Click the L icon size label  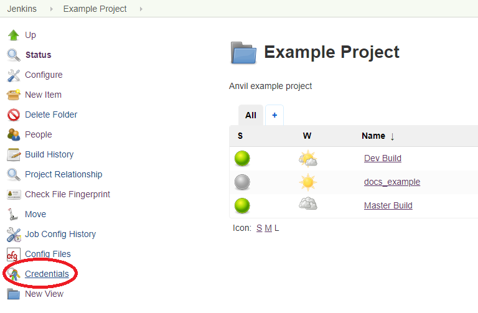276,228
